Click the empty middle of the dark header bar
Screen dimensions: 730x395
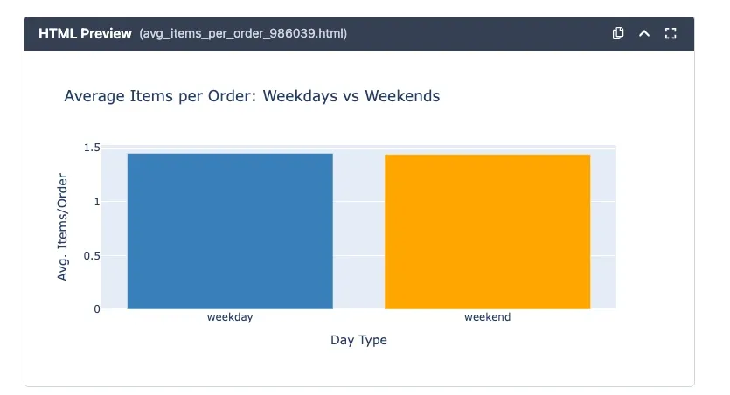(x=481, y=33)
